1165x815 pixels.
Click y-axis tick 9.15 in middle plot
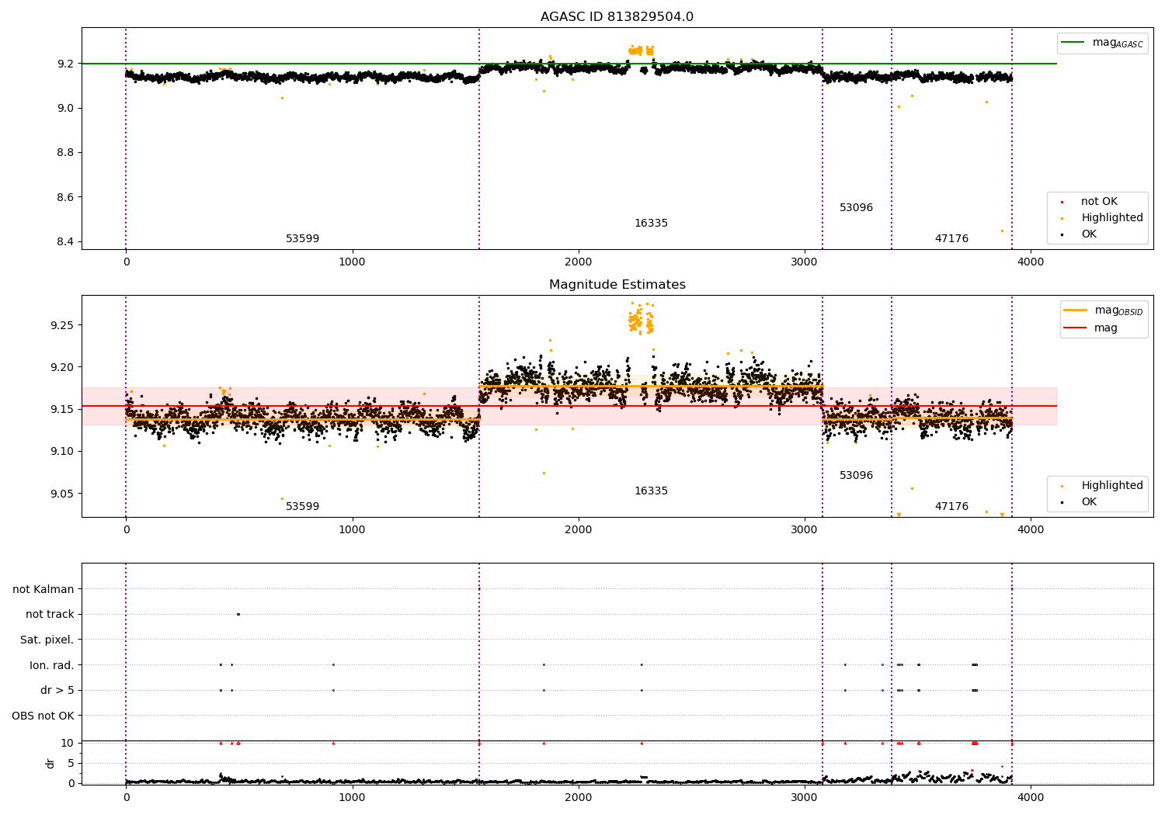pos(62,410)
